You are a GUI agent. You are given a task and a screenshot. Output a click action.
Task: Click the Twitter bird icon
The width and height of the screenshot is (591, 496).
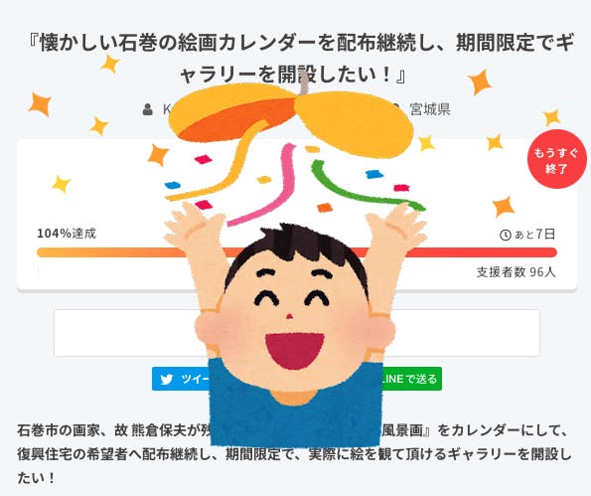tap(166, 379)
